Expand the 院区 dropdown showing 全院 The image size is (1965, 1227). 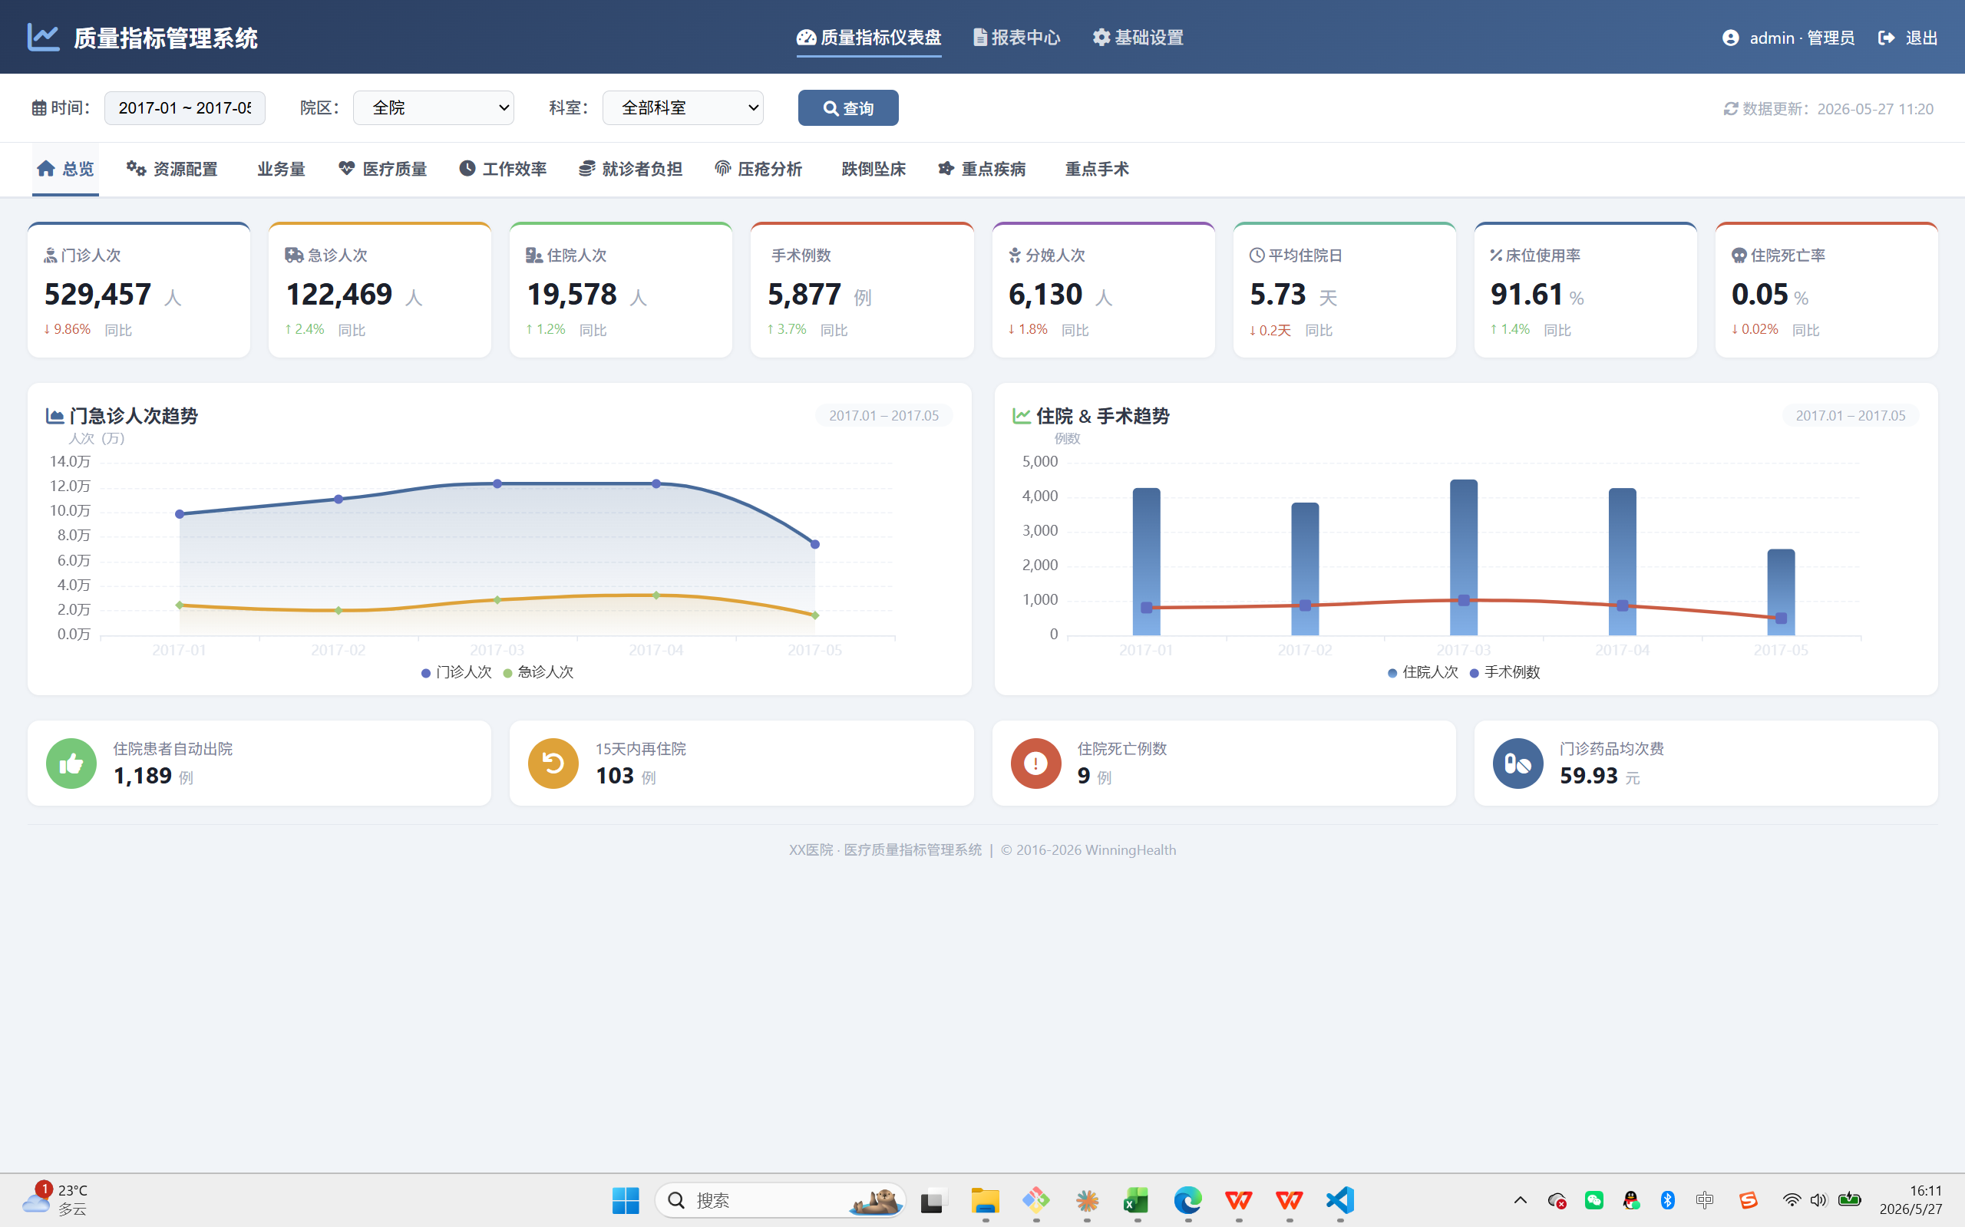(x=434, y=108)
